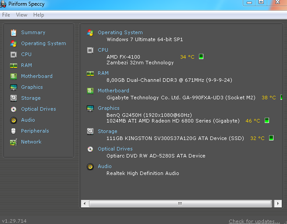Screen dimensions: 287x224
Task: Open the Operating System heading link in summary
Action: click(x=120, y=32)
